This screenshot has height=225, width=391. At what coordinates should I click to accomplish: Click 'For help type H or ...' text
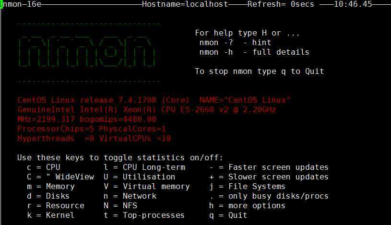248,33
